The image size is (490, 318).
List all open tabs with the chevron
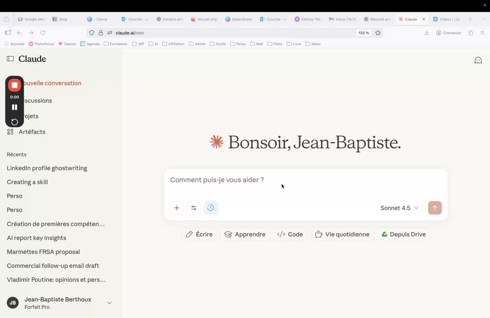click(483, 19)
